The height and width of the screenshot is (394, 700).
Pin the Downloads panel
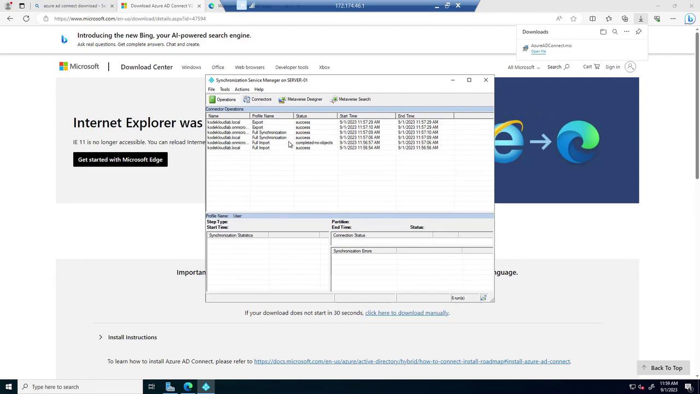tap(638, 32)
